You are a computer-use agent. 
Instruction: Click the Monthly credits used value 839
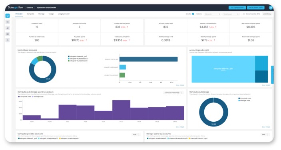165,27
